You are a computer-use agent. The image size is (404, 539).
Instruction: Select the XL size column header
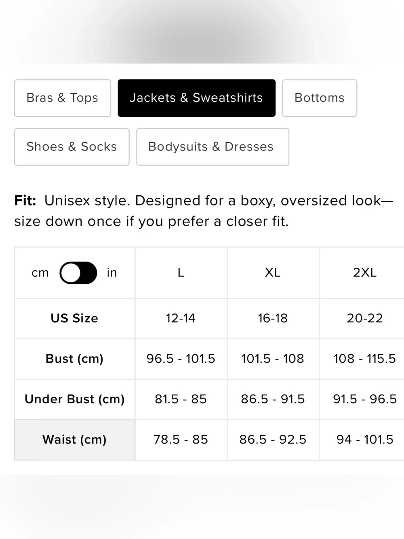click(x=273, y=273)
